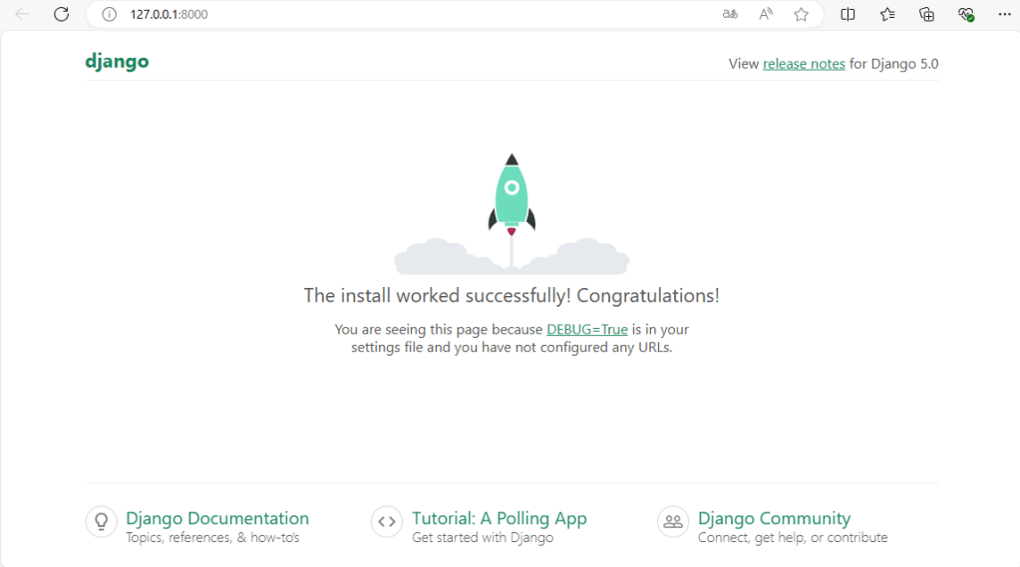The width and height of the screenshot is (1020, 567).
Task: Open Tutorial: A Polling App
Action: [499, 518]
